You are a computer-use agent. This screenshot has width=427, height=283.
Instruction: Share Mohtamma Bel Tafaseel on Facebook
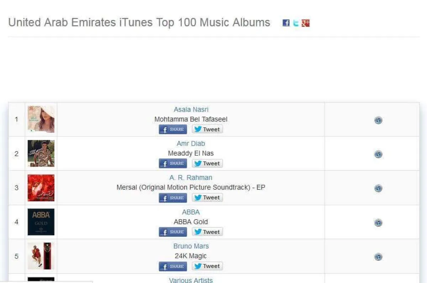point(173,129)
